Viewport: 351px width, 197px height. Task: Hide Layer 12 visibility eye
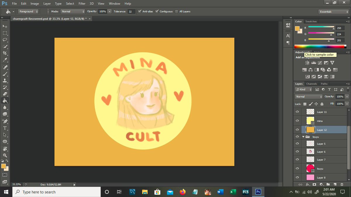tap(297, 130)
